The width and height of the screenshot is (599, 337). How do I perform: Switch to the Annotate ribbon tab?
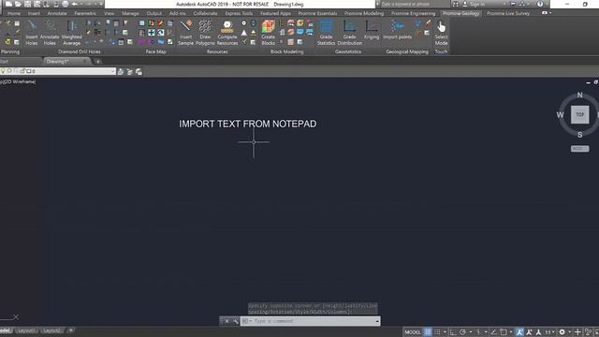point(57,13)
